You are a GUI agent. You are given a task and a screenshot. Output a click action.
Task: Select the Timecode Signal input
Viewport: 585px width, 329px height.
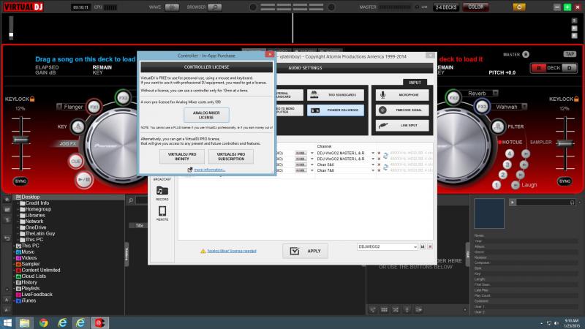pos(401,110)
